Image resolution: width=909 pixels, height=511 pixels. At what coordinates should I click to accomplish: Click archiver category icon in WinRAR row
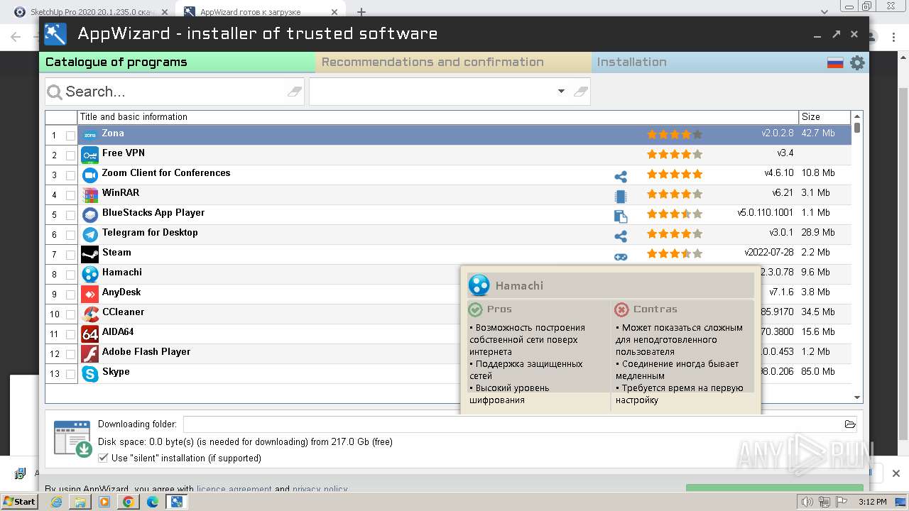621,197
